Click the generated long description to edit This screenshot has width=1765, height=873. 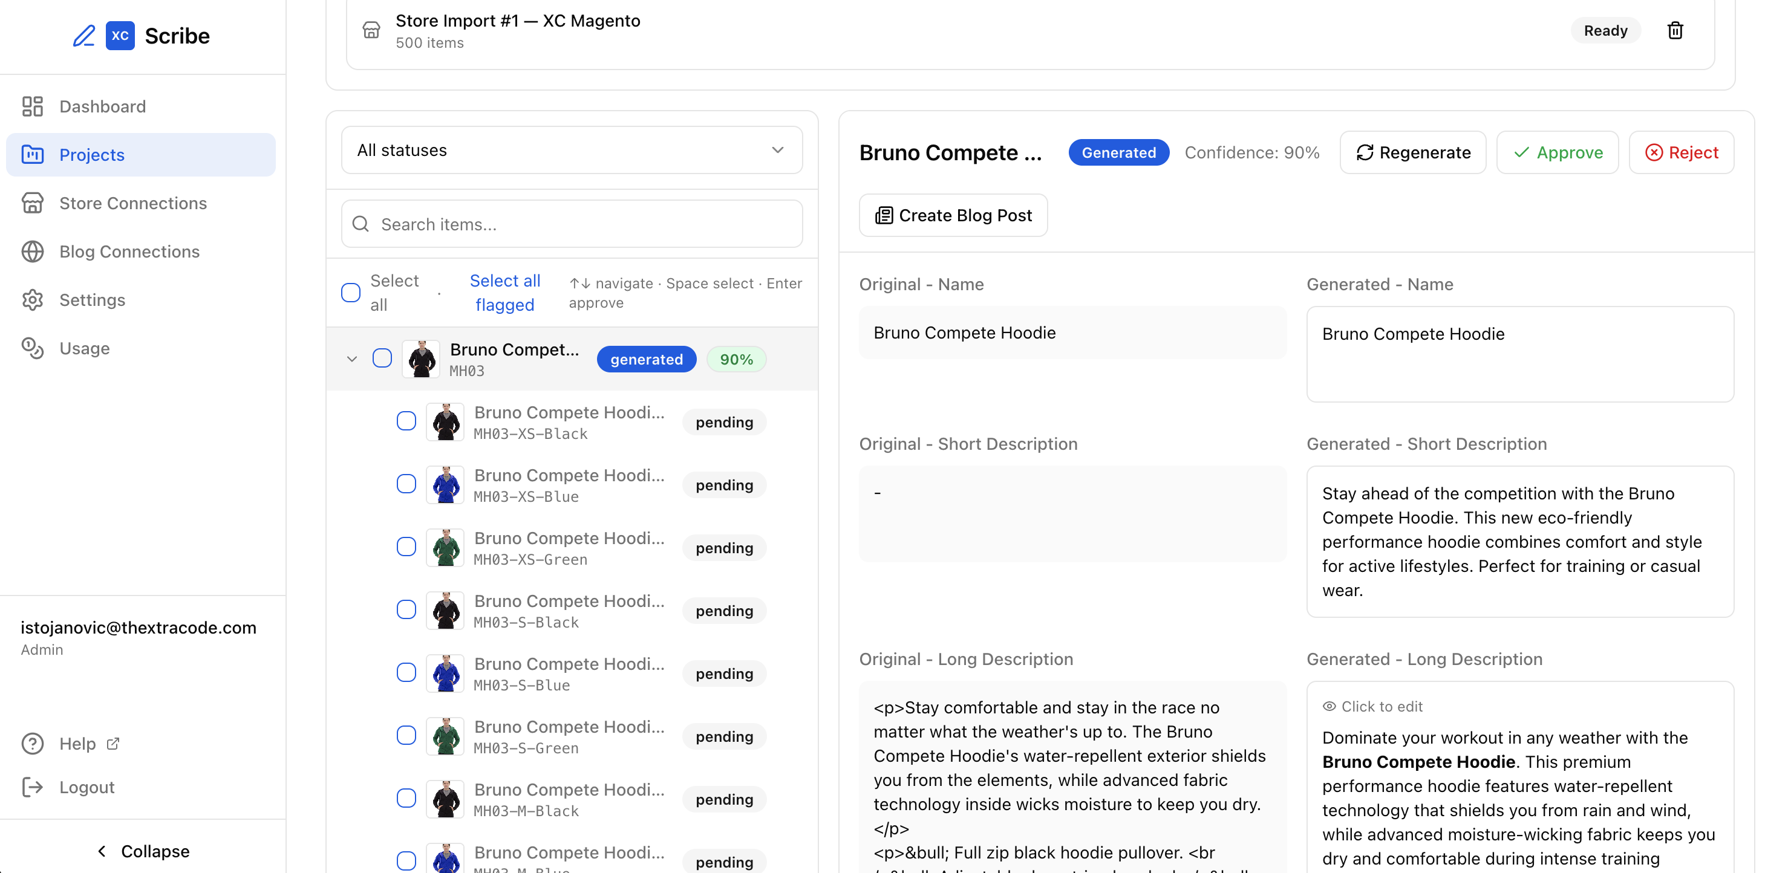click(1507, 787)
